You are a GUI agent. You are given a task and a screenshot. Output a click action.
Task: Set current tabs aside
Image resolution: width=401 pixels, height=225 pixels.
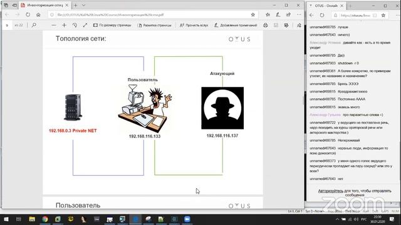(x=14, y=5)
